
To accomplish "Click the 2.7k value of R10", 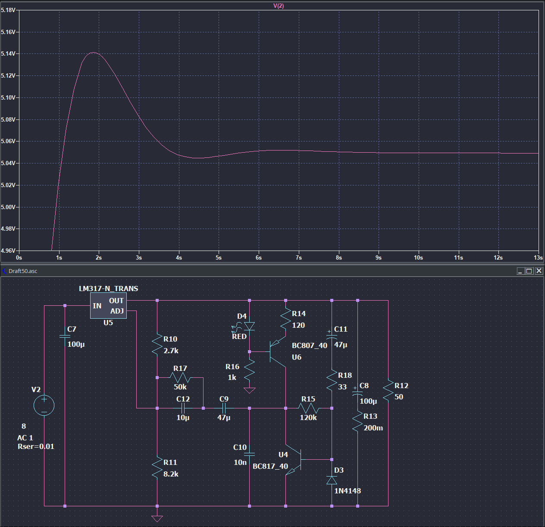I will [171, 351].
